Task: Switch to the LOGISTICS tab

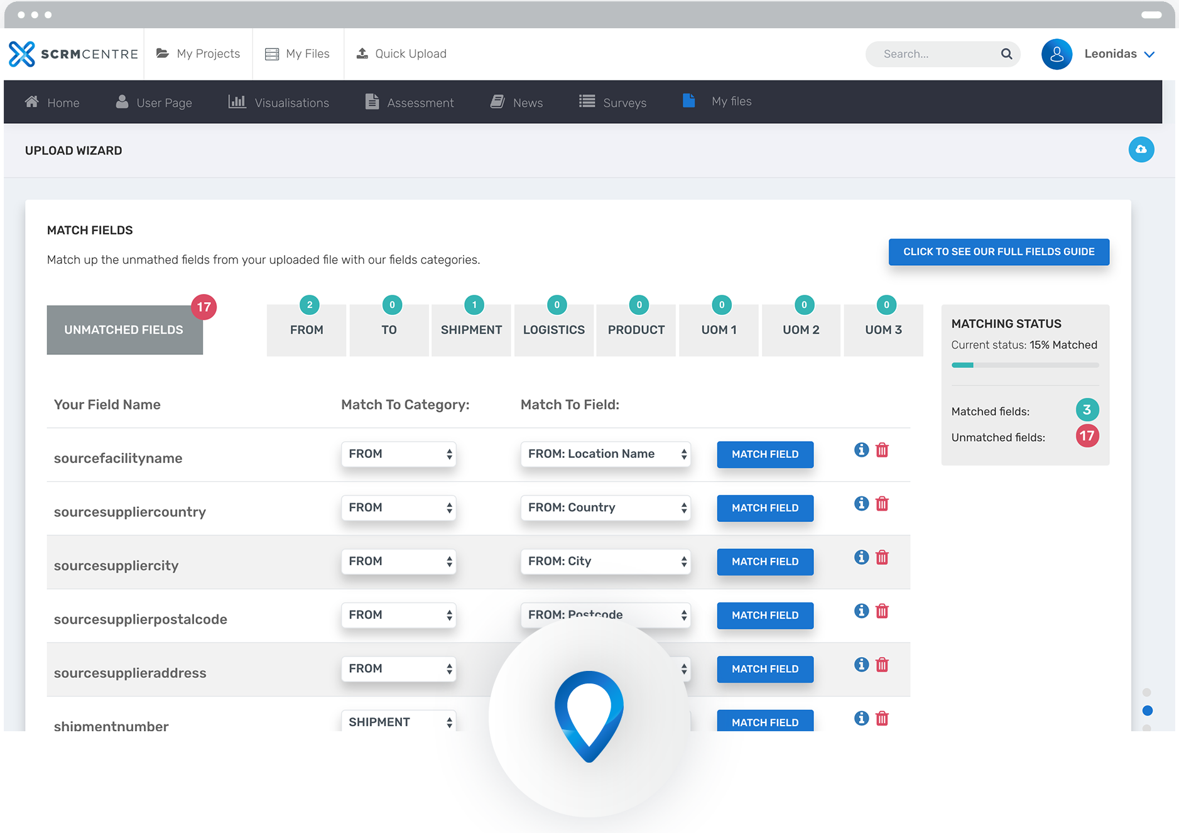Action: coord(553,330)
